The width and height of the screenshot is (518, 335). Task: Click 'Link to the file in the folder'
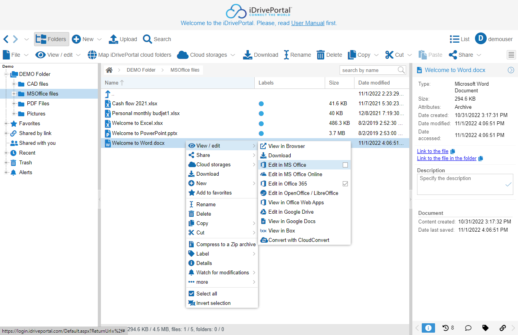(x=446, y=158)
